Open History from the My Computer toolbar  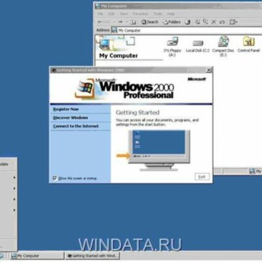(x=188, y=22)
